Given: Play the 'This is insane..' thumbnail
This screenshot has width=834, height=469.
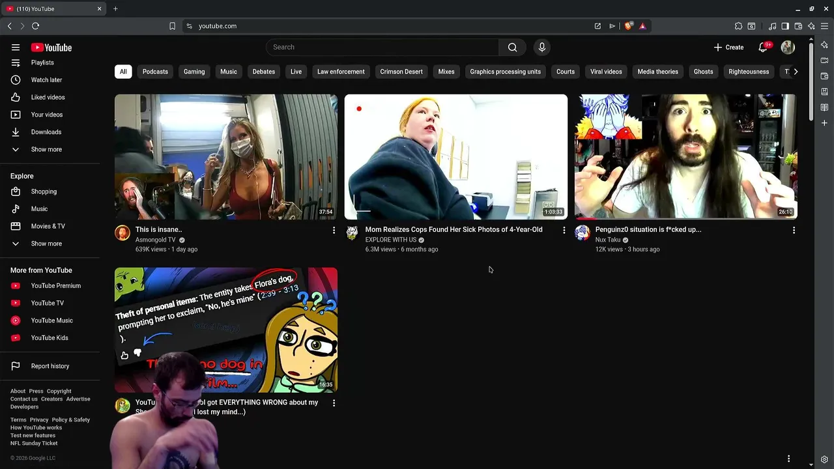Looking at the screenshot, I should click(x=226, y=157).
